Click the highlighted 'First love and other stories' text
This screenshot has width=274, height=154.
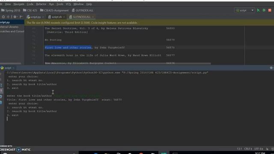click(x=68, y=47)
